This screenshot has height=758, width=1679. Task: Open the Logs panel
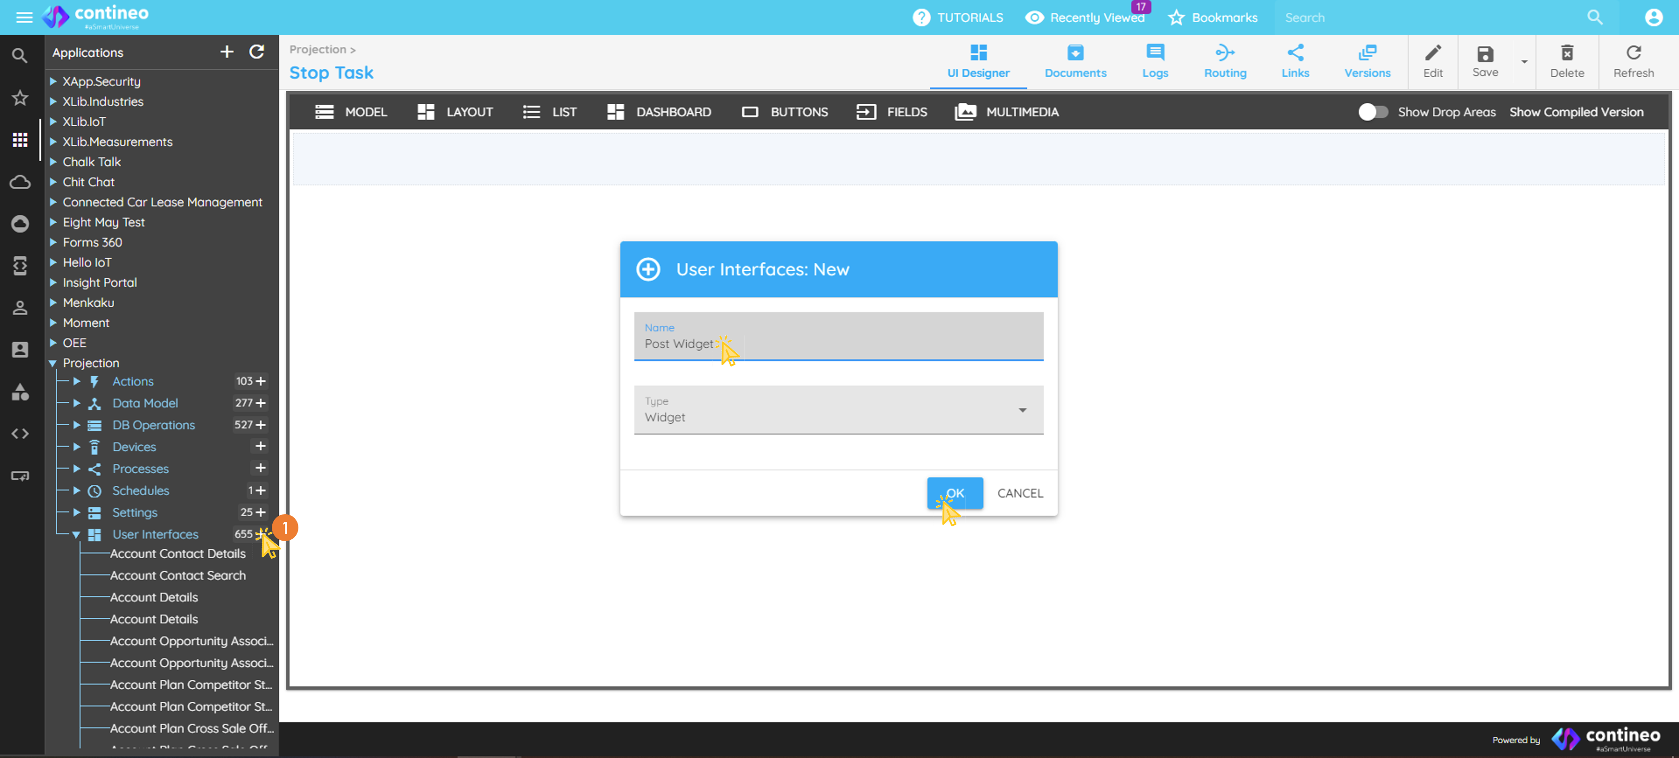pyautogui.click(x=1155, y=62)
